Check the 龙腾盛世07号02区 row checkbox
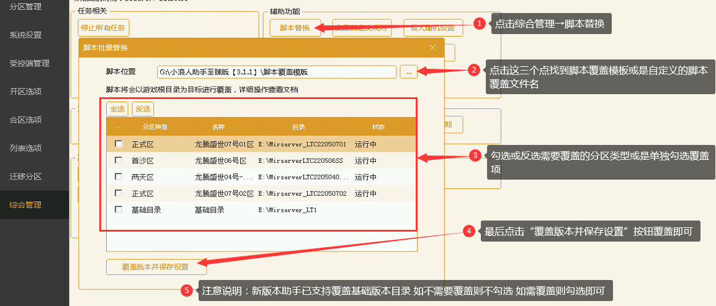716x306 pixels. tap(119, 193)
